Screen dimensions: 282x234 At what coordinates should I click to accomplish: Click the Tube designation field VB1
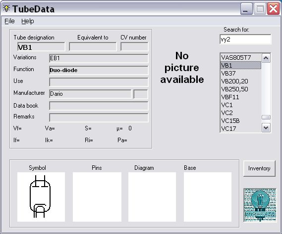tap(41, 47)
